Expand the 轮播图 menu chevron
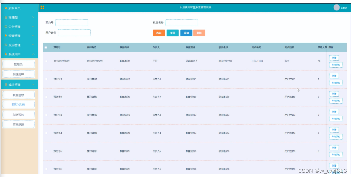The image size is (352, 177). 33,17
